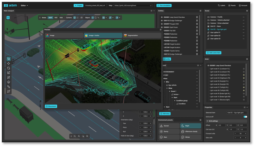The width and height of the screenshot is (255, 147).
Task: Select the ruler measure tool in left toolbar
Action: 9,87
